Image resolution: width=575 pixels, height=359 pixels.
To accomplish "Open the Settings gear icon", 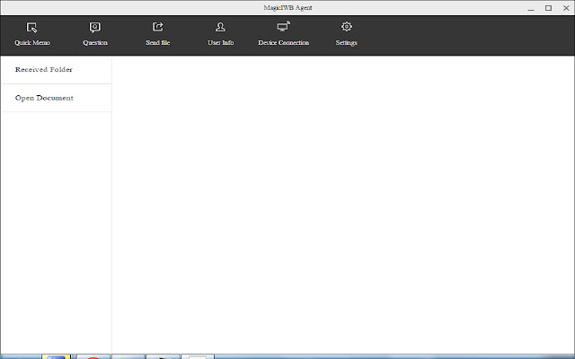I will [x=346, y=28].
